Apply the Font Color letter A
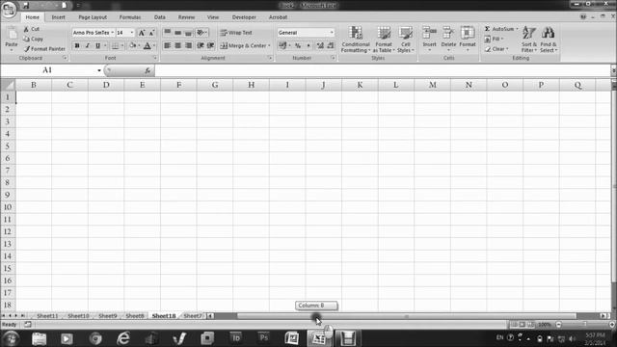 coord(148,45)
